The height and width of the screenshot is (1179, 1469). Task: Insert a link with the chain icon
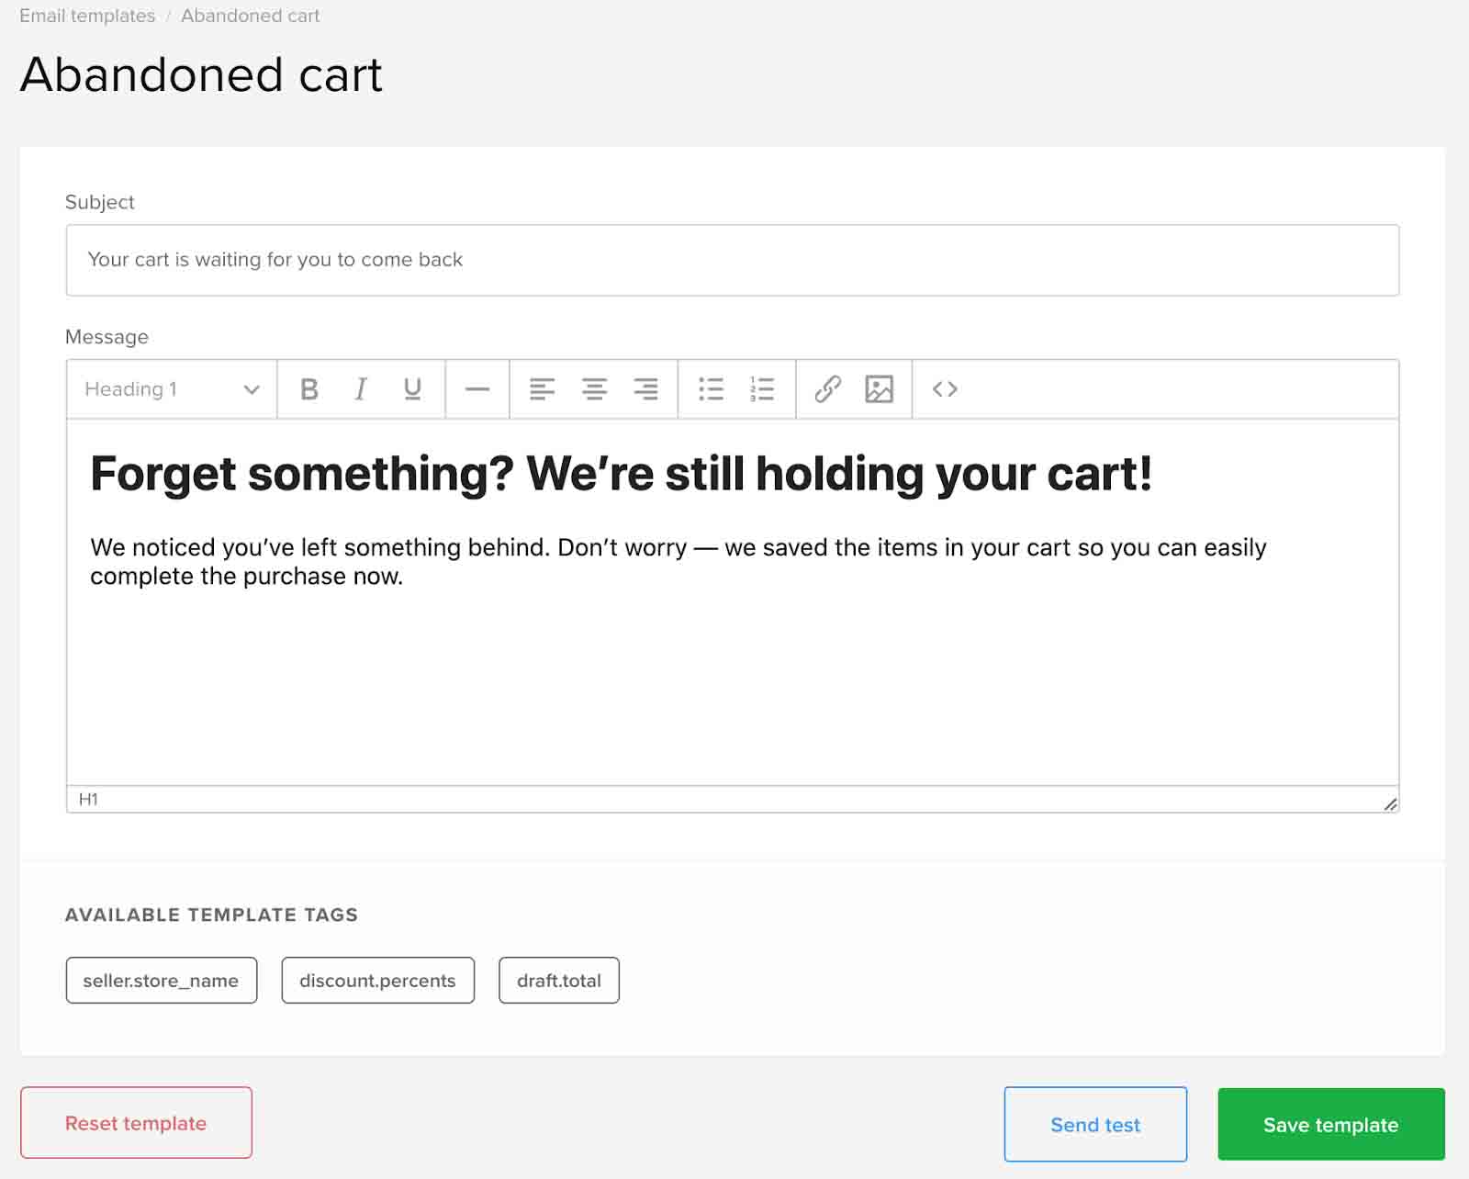pyautogui.click(x=828, y=389)
